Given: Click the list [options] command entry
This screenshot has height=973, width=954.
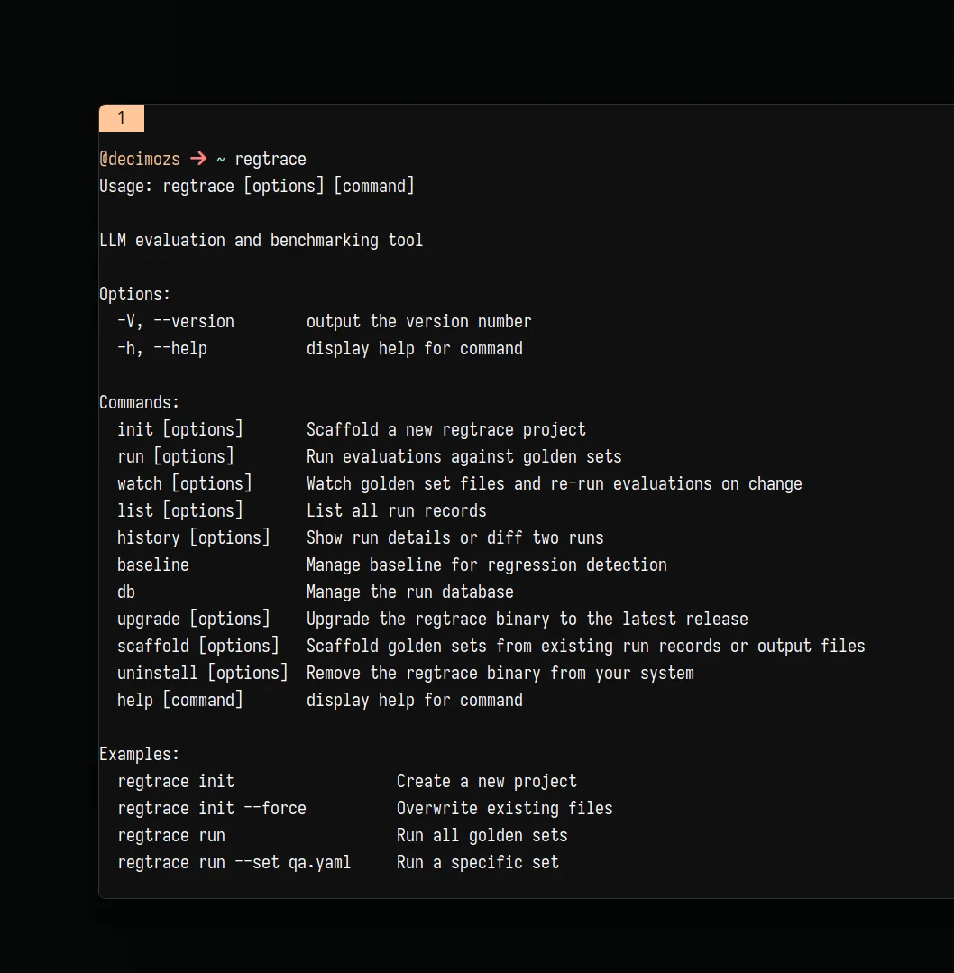Looking at the screenshot, I should [180, 510].
